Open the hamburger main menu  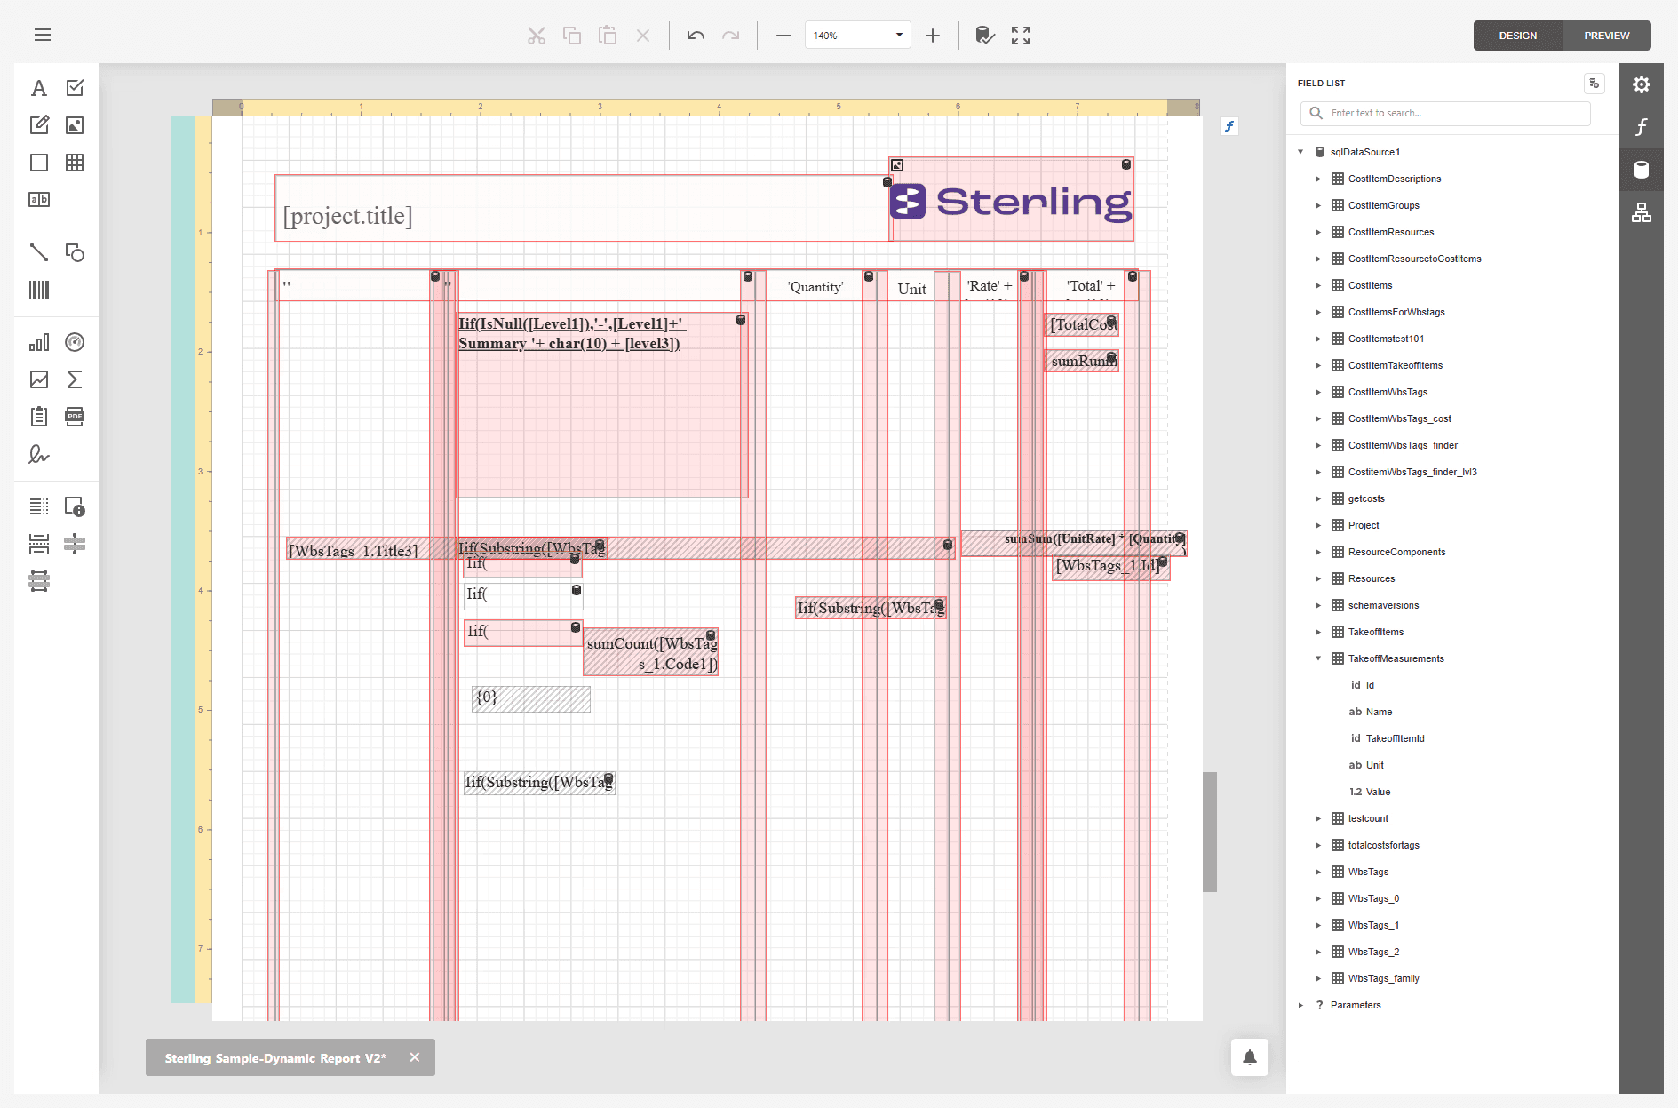click(x=43, y=35)
